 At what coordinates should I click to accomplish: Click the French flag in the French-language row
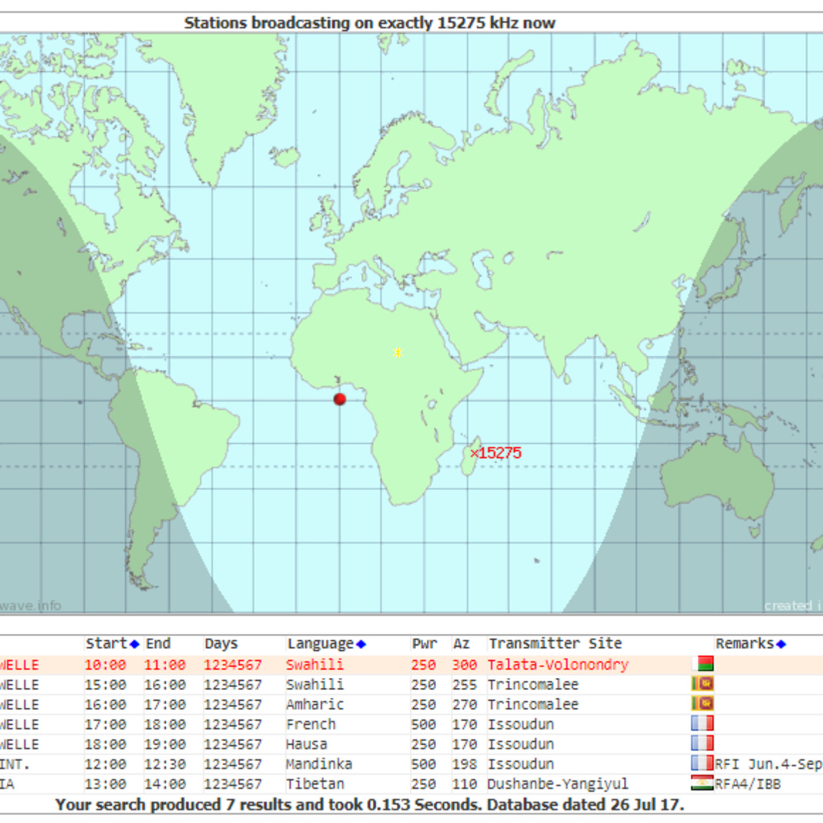[702, 724]
